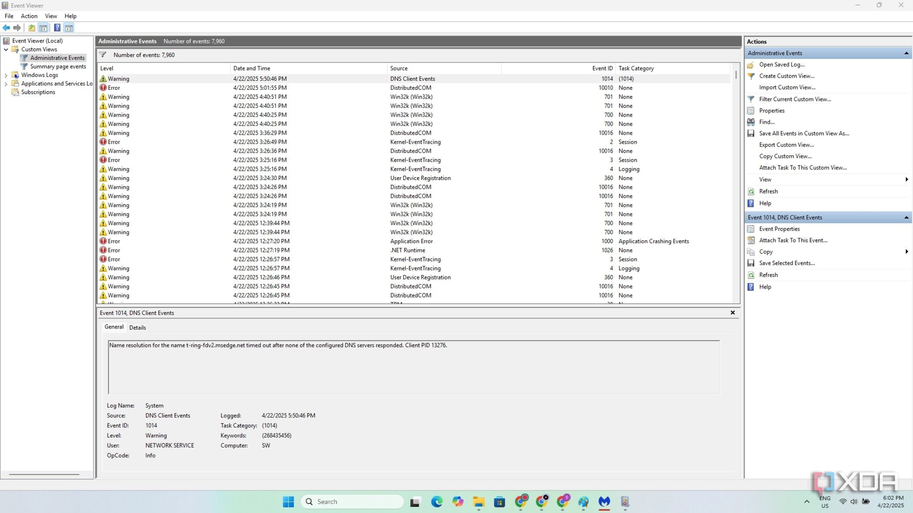Select the Kernel-EventTracing error at 3:26:49 PM
The height and width of the screenshot is (513, 913).
pos(414,142)
